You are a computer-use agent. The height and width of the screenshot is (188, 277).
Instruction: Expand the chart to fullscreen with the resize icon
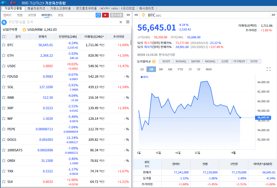(x=268, y=69)
